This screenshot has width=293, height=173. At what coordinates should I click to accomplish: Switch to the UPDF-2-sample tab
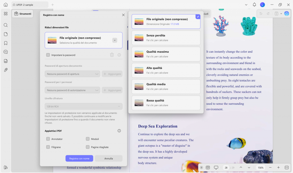point(30,5)
